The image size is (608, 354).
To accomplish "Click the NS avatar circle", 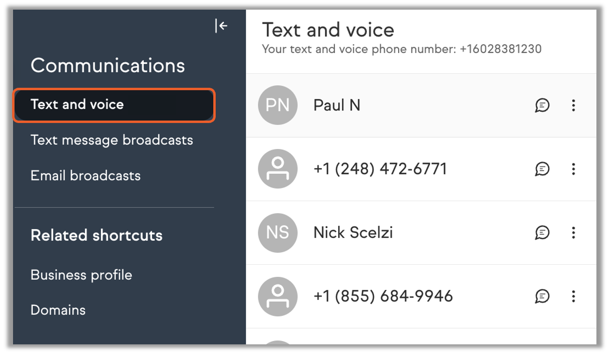I will pyautogui.click(x=277, y=232).
